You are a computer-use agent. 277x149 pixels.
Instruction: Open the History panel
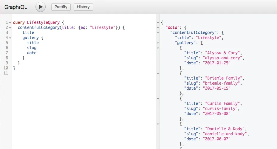pos(83,7)
